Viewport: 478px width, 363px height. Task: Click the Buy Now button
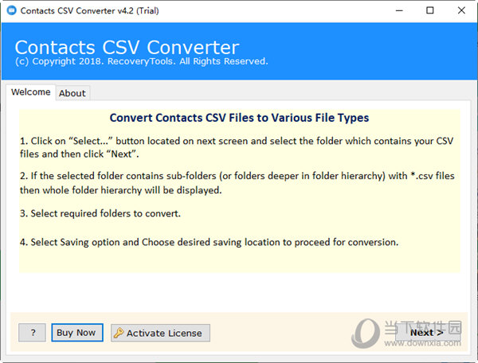pos(77,333)
